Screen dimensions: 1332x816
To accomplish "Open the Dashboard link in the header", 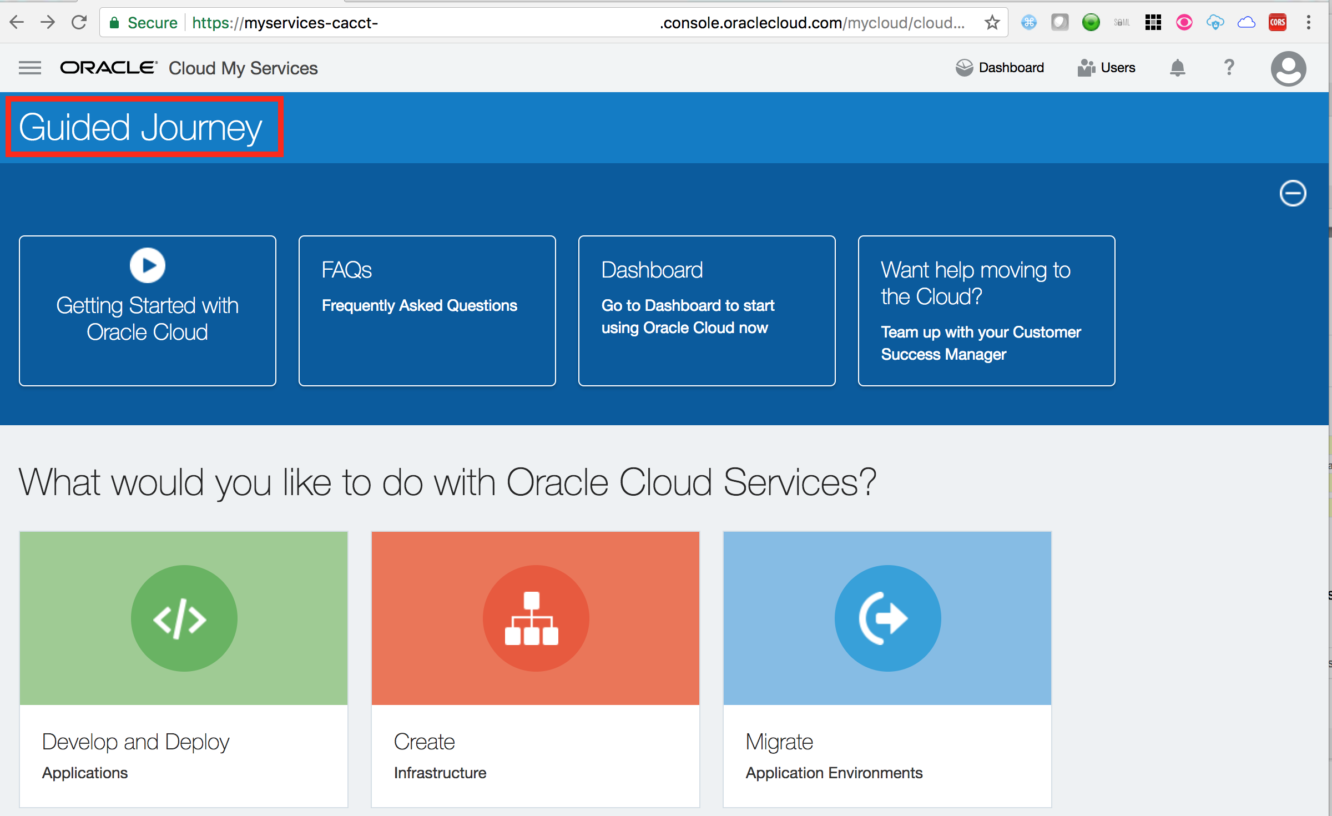I will click(1000, 68).
